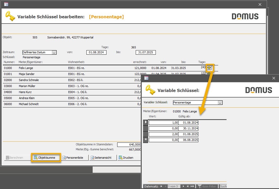279x189 pixels.
Task: Click the Kein Filter funnel indicator
Action: [x=207, y=186]
